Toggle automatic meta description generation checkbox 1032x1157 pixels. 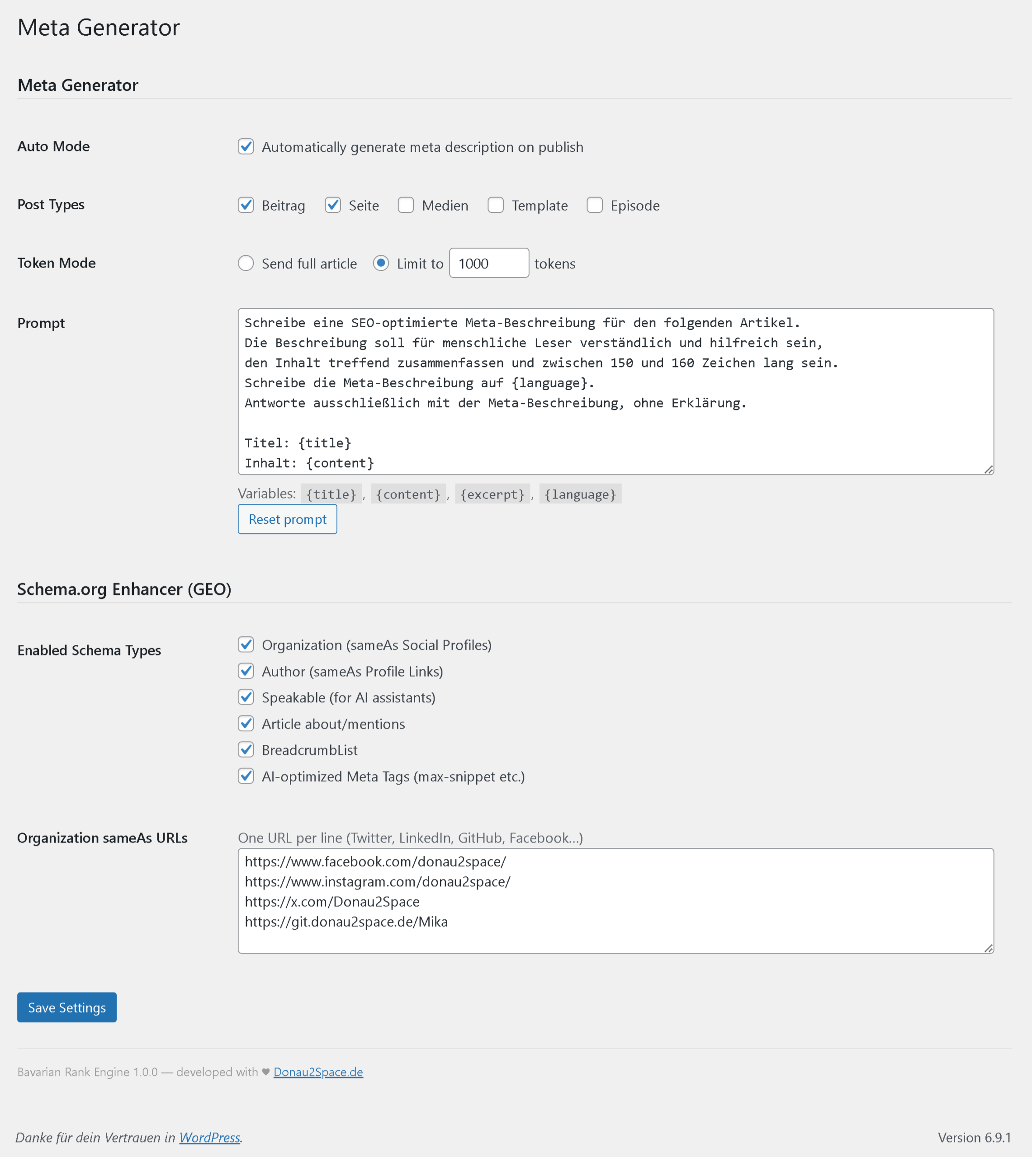246,147
